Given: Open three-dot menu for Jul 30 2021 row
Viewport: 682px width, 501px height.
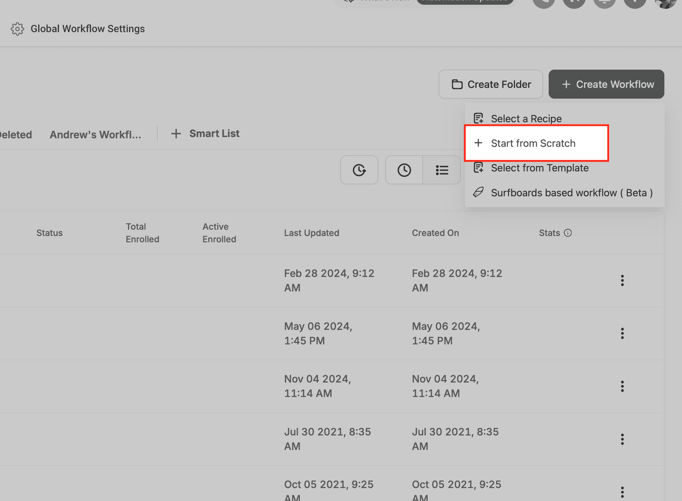Looking at the screenshot, I should 622,439.
